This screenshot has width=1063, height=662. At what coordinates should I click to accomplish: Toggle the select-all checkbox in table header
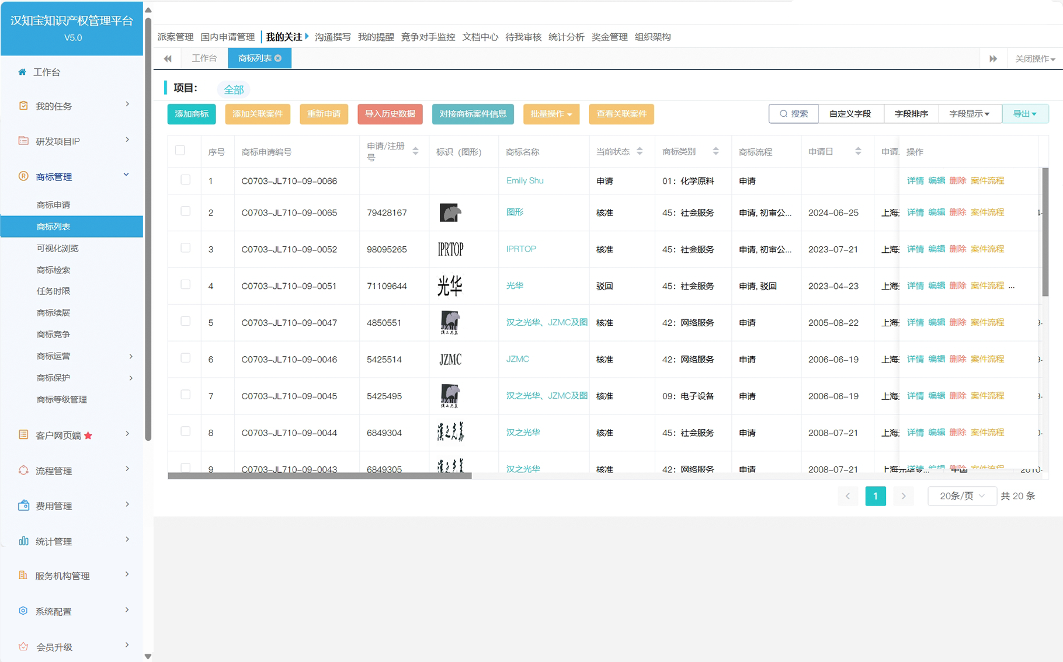tap(180, 151)
